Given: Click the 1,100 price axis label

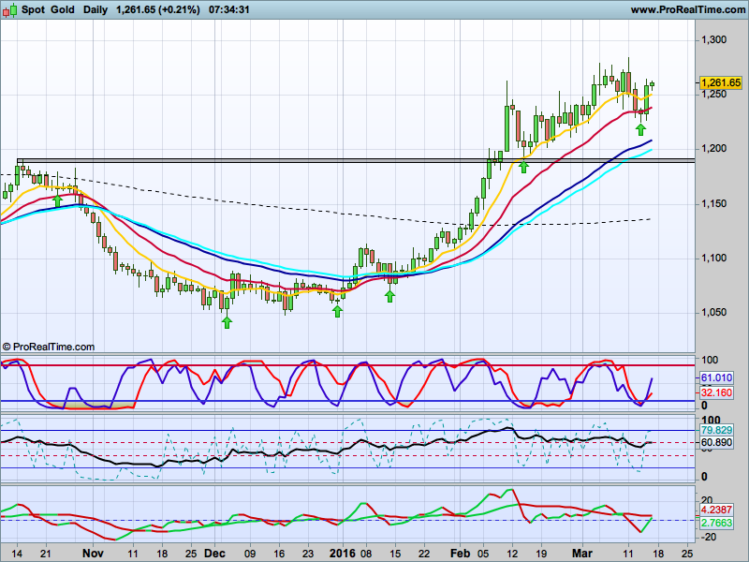Looking at the screenshot, I should tap(713, 259).
